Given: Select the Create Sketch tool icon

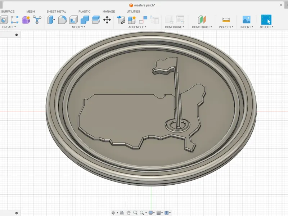Looking at the screenshot, I should (14, 20).
